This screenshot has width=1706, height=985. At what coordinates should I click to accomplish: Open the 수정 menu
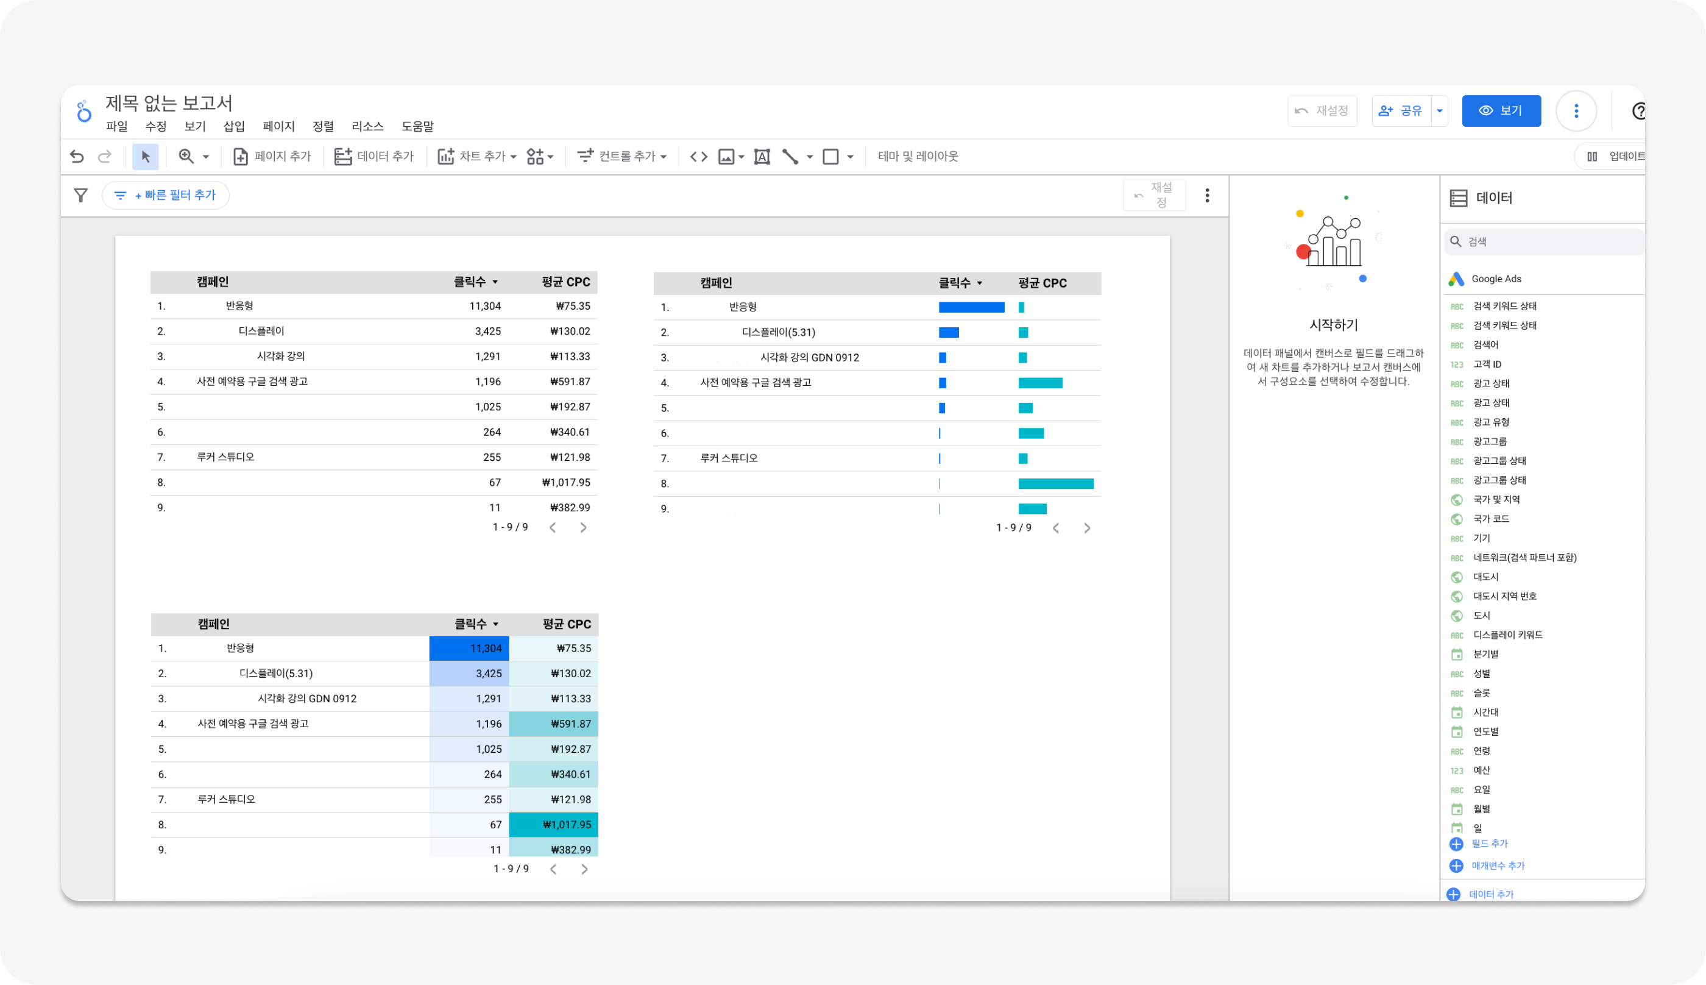(155, 127)
